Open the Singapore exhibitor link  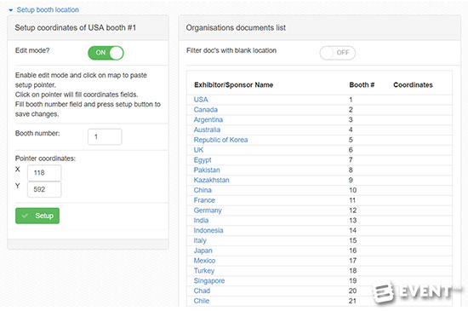pos(209,281)
